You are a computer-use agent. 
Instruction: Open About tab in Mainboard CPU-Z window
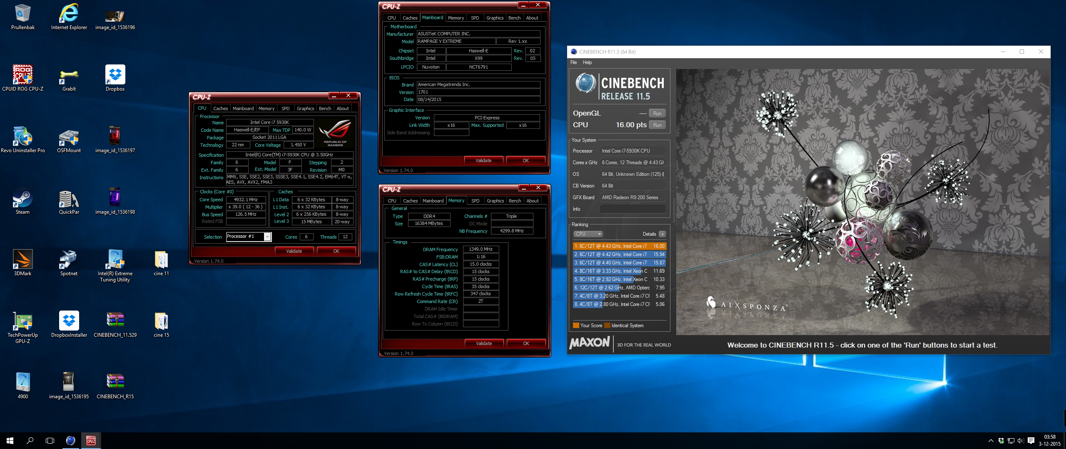click(x=532, y=18)
